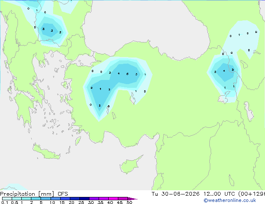
Task: Open the weatheronline.co.uk copyright link
Action: click(x=230, y=200)
